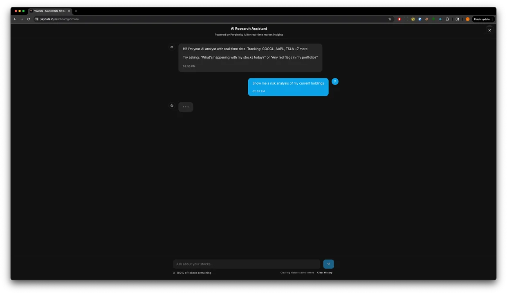Reload the page using the refresh icon
The width and height of the screenshot is (507, 294).
point(28,19)
